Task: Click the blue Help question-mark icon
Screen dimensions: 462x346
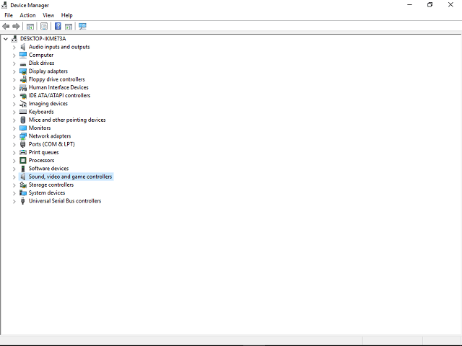Action: point(58,26)
